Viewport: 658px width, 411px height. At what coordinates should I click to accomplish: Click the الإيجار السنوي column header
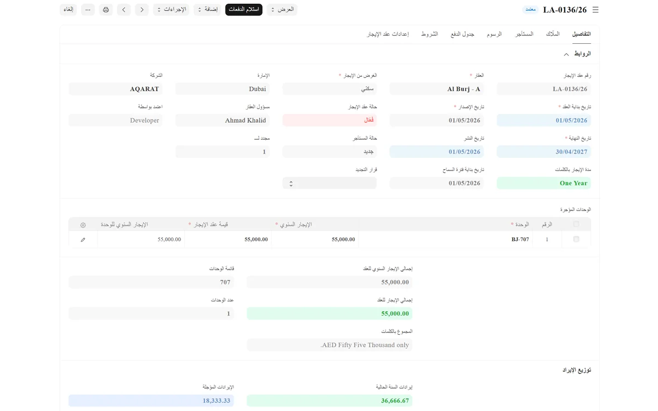pos(315,225)
